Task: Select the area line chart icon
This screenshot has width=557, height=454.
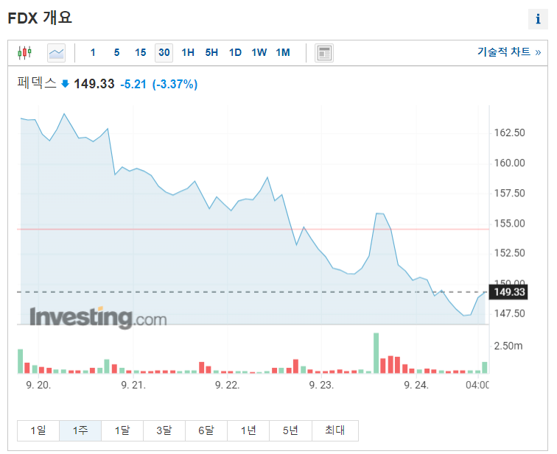Action: tap(56, 53)
